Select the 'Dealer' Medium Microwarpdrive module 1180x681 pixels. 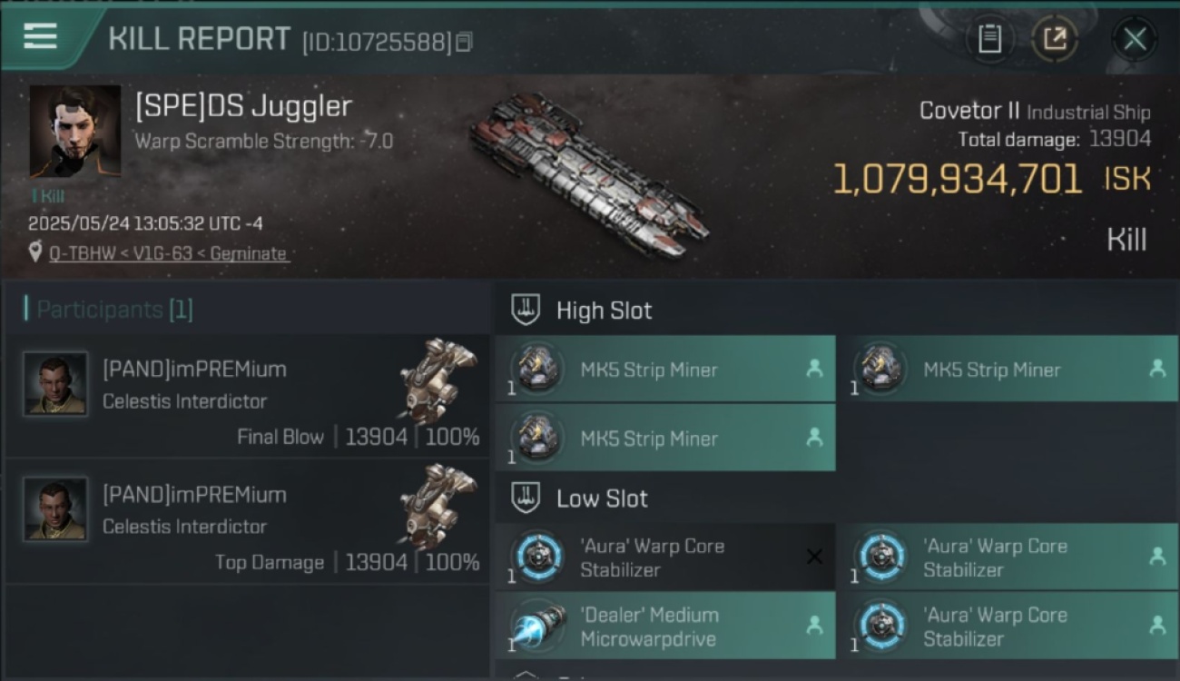(x=664, y=626)
